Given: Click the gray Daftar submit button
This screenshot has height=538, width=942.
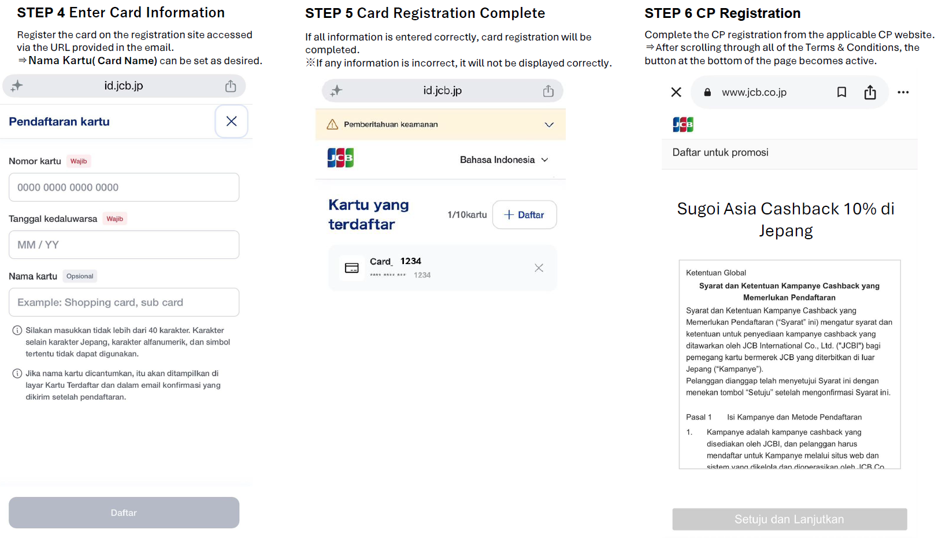Looking at the screenshot, I should tap(124, 513).
